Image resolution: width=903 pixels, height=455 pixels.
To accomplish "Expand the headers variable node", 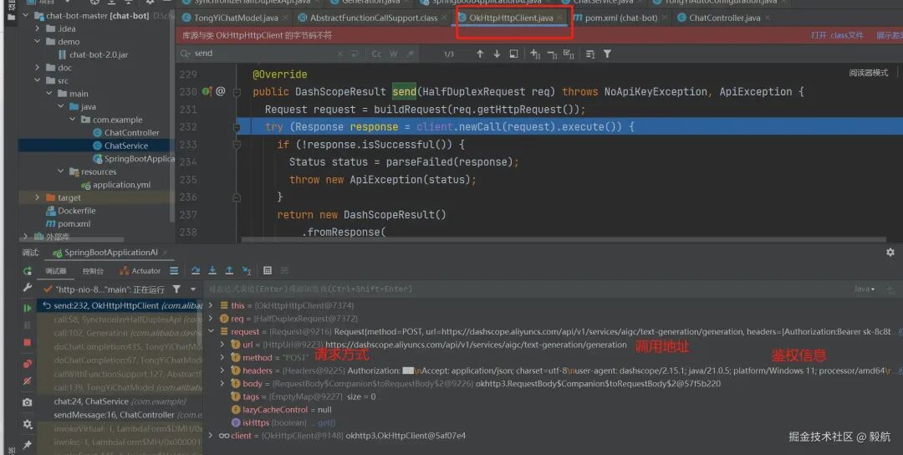I will (222, 371).
